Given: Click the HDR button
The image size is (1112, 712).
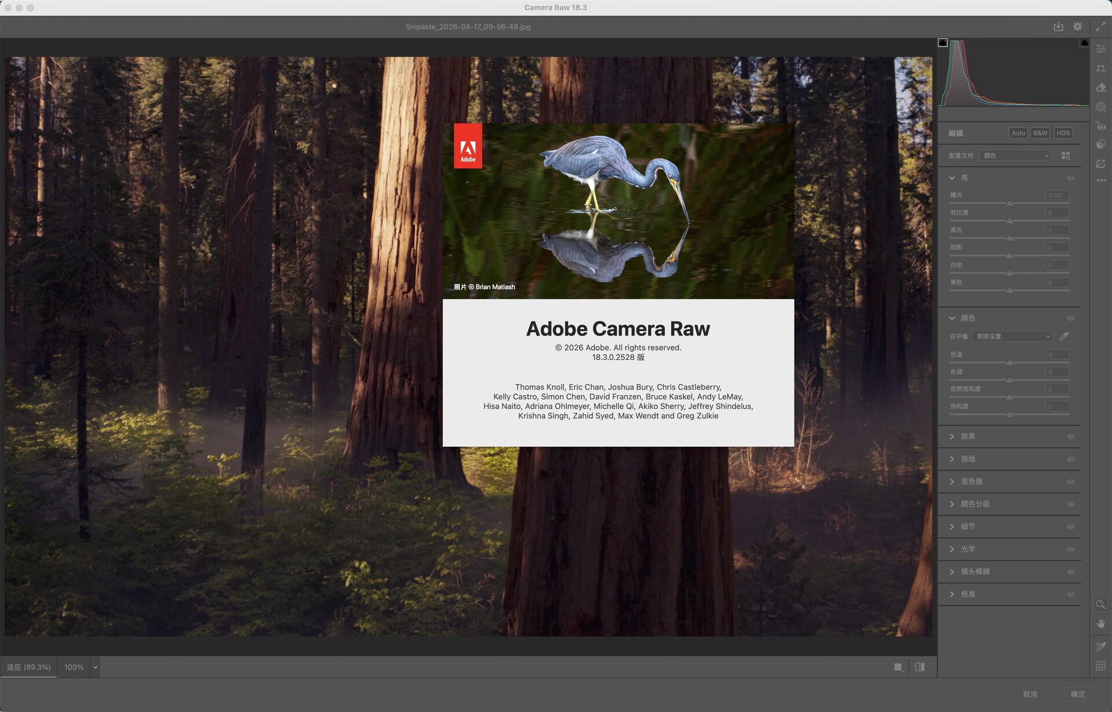Looking at the screenshot, I should 1063,133.
